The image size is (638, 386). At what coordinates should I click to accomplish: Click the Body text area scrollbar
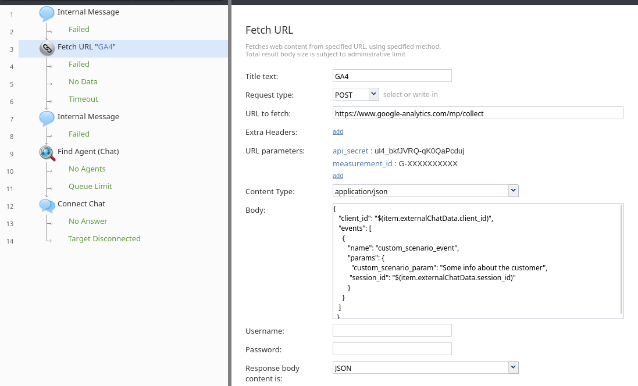point(621,259)
